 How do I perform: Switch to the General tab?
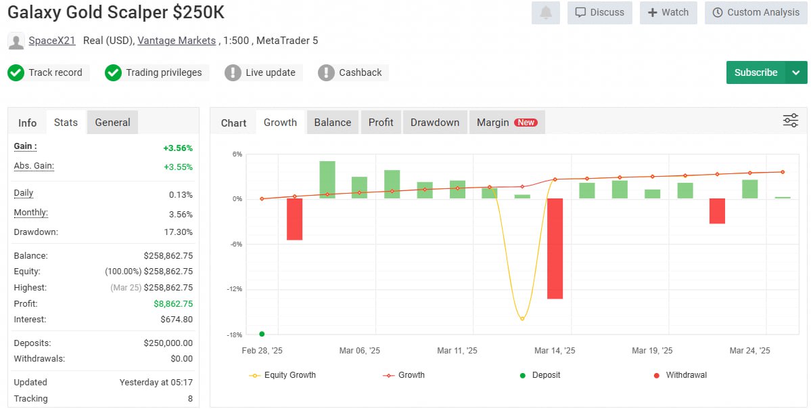[112, 122]
